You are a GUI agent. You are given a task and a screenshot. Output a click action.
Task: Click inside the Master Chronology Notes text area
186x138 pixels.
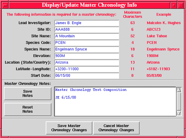click(115, 101)
